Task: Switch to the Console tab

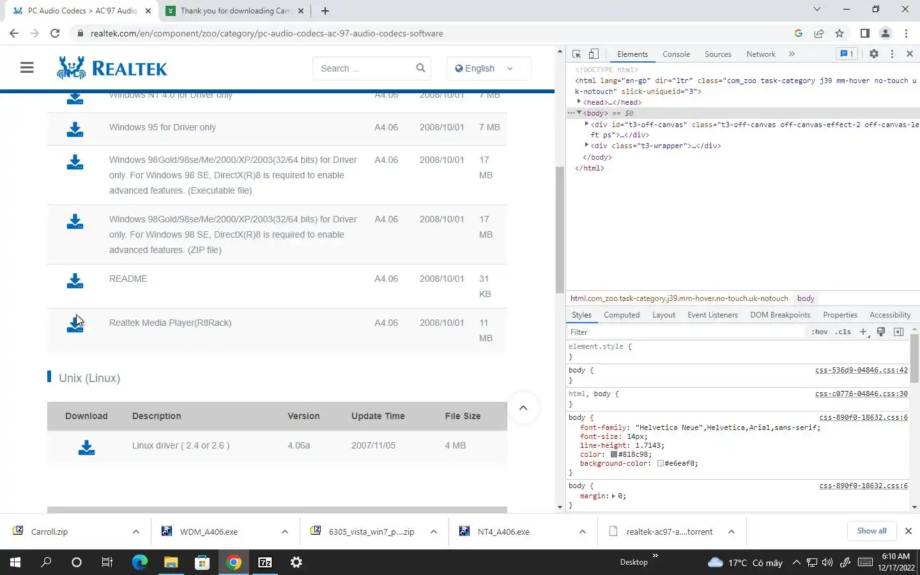Action: (676, 54)
